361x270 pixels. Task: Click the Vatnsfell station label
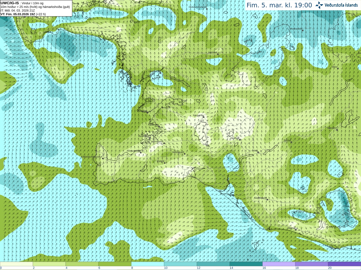tap(332, 128)
